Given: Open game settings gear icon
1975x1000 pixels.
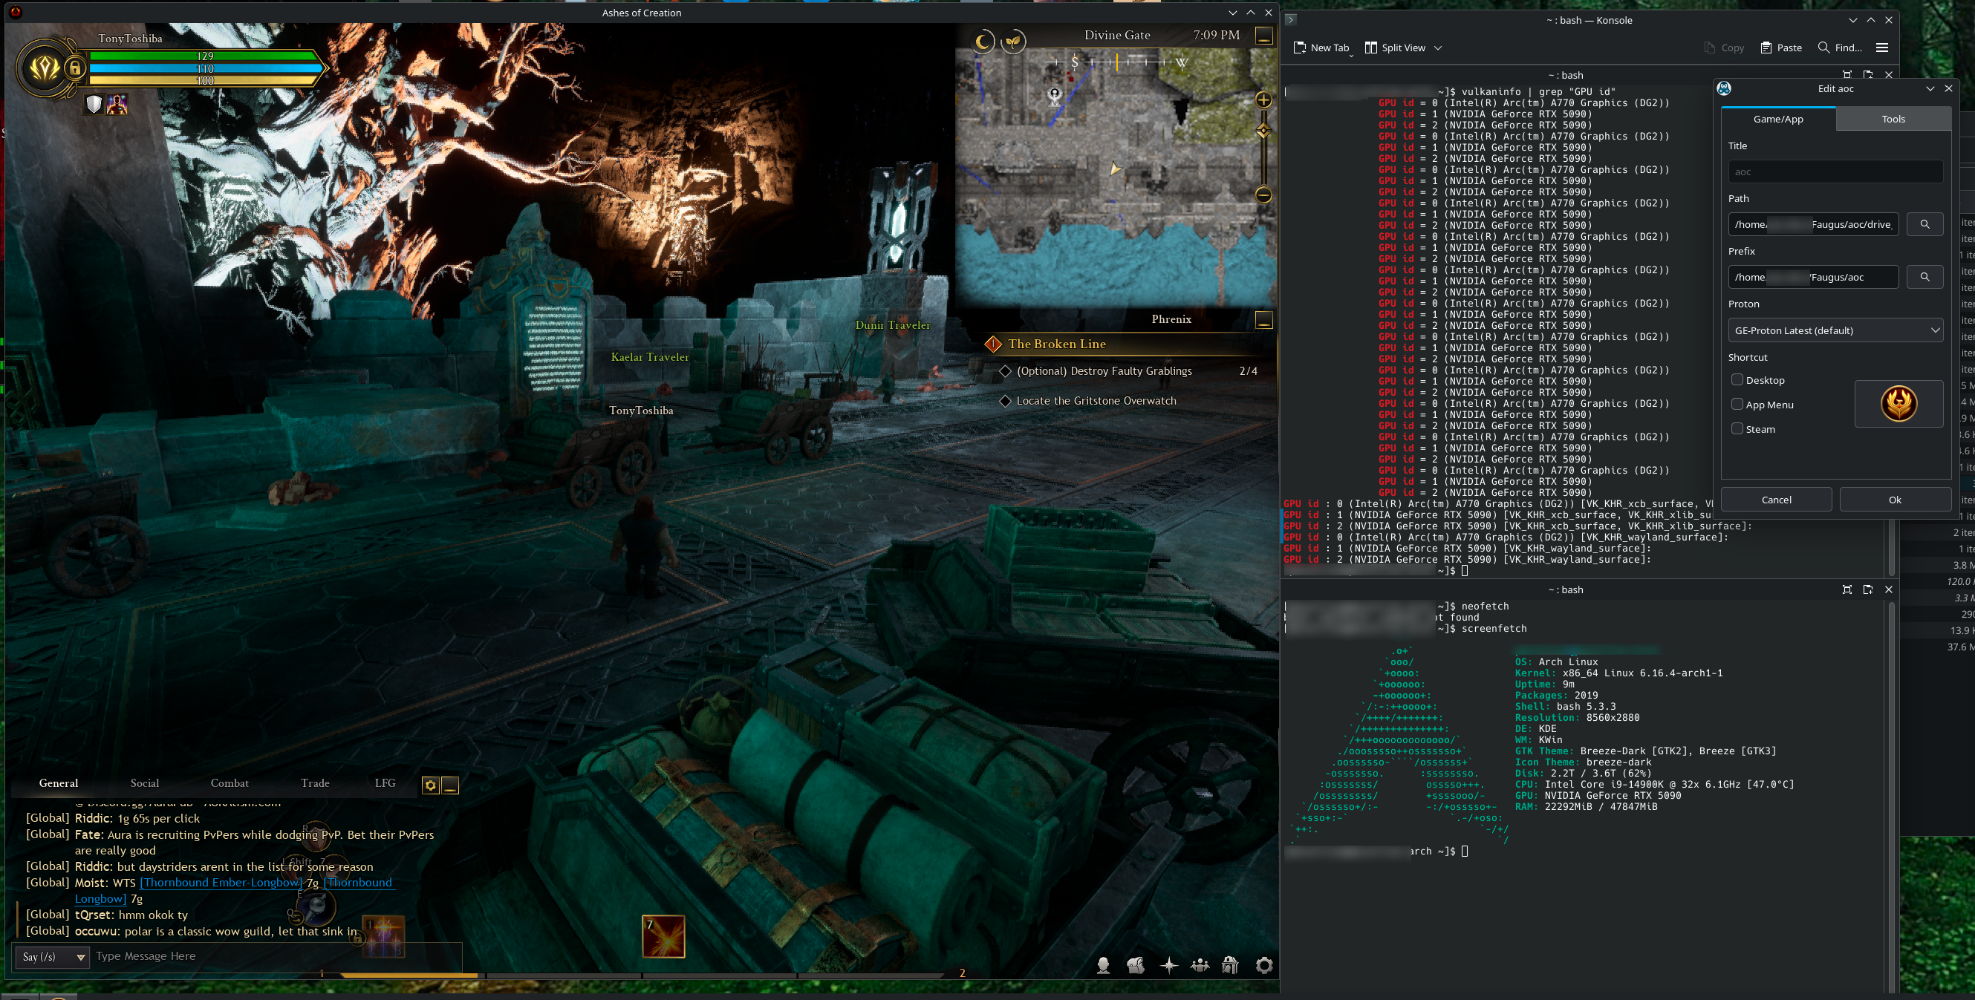Looking at the screenshot, I should [x=1264, y=966].
